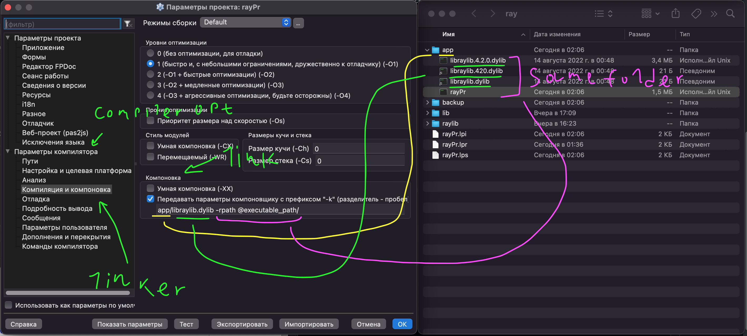Enable size over speed (-Os) checkbox
Viewport: 747px width, 336px height.
pos(150,121)
